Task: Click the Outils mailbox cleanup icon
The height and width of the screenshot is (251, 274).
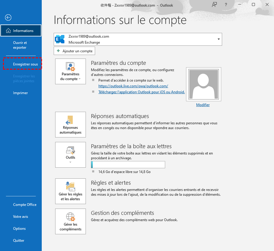Action: point(71,150)
